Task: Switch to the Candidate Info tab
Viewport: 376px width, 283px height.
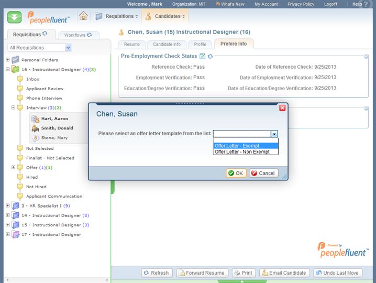Action: pyautogui.click(x=167, y=45)
